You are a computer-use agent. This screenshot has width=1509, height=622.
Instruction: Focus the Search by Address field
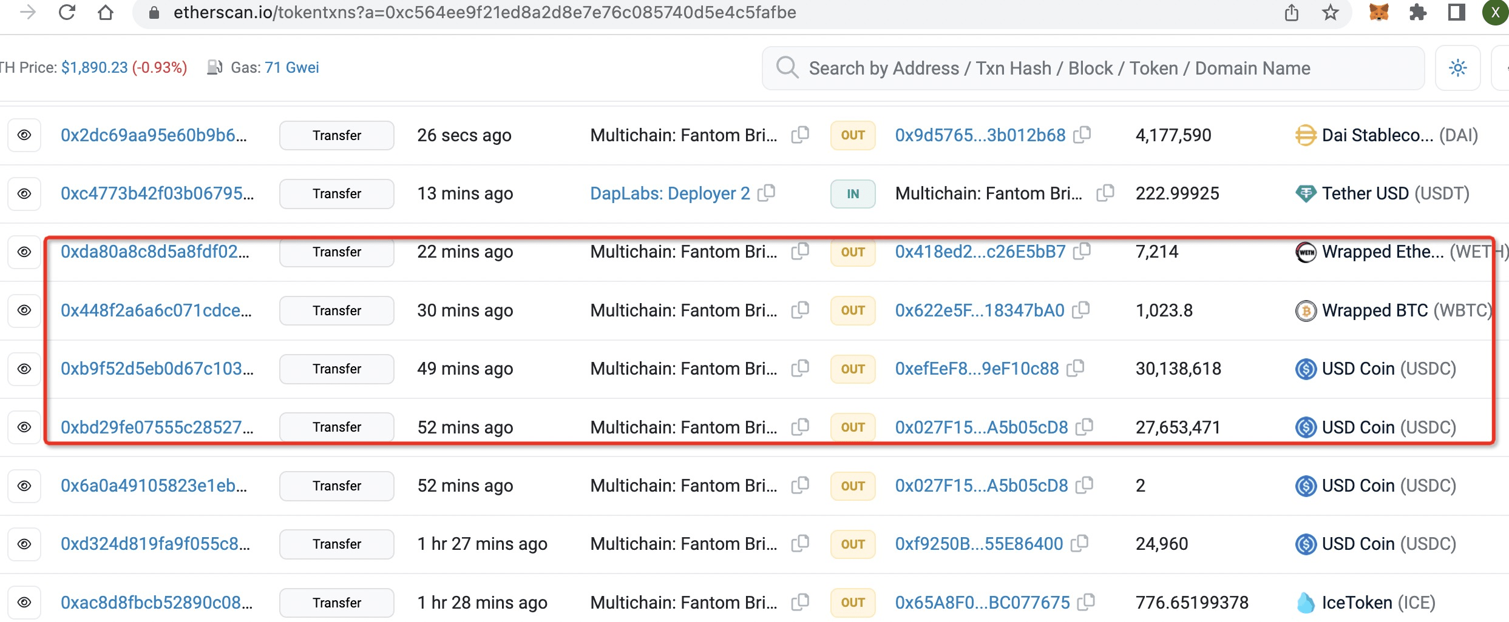1093,68
